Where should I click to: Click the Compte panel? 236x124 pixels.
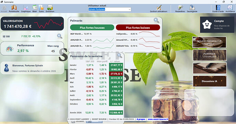pos(217,25)
